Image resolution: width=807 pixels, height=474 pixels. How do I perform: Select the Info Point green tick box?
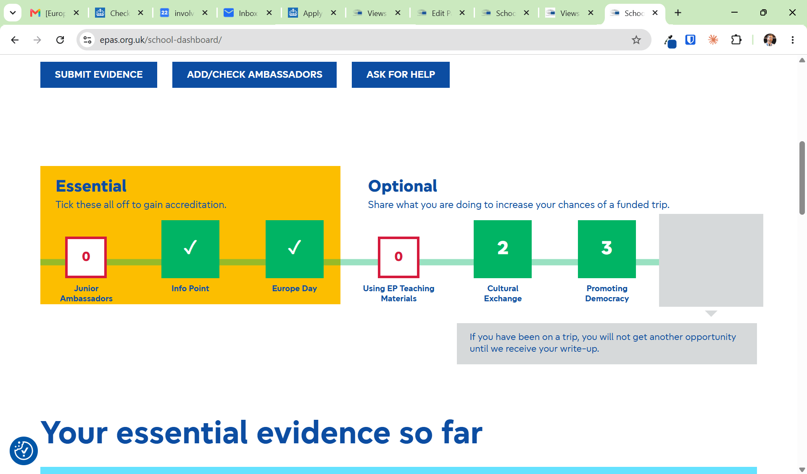pos(190,249)
